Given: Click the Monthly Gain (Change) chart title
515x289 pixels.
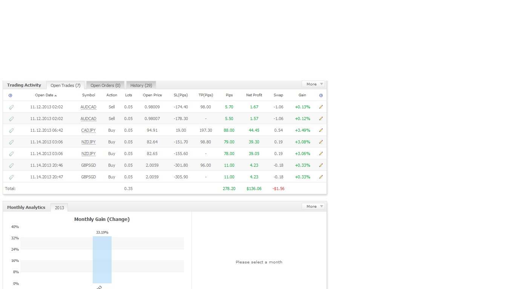Looking at the screenshot, I should 102,219.
